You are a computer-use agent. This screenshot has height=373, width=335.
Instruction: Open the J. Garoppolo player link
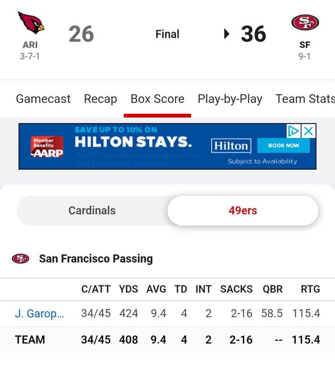[x=40, y=313]
